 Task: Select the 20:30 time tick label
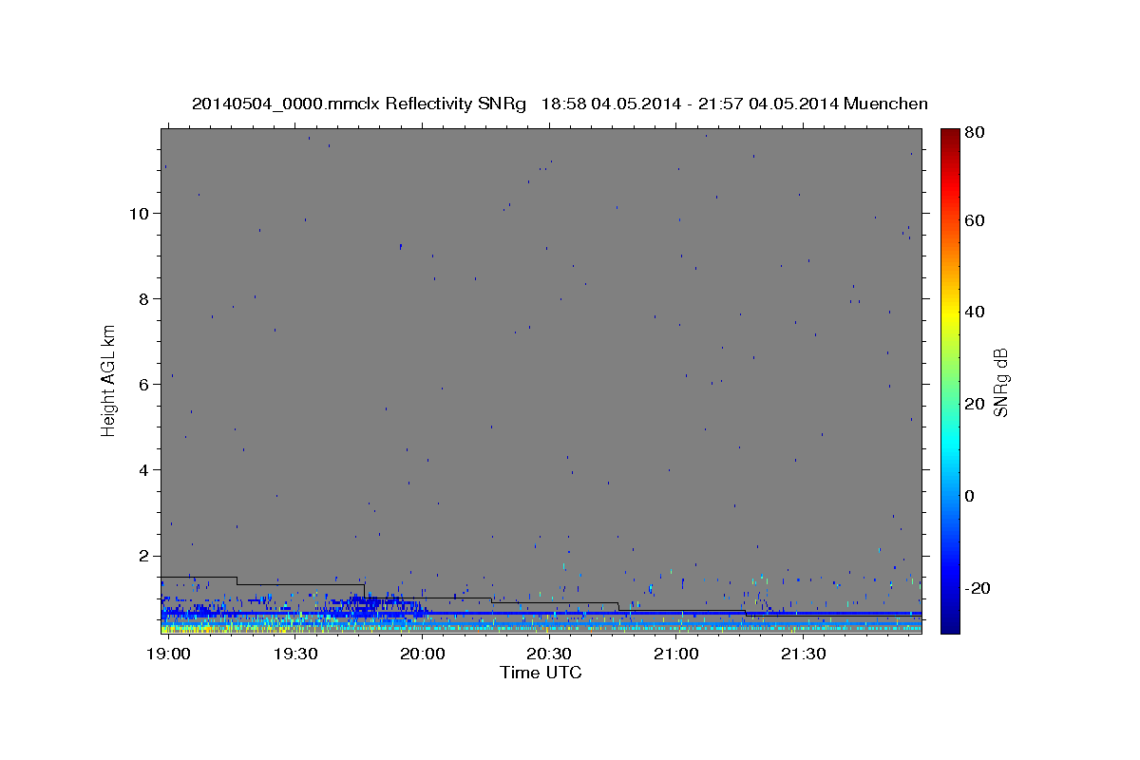tap(548, 654)
